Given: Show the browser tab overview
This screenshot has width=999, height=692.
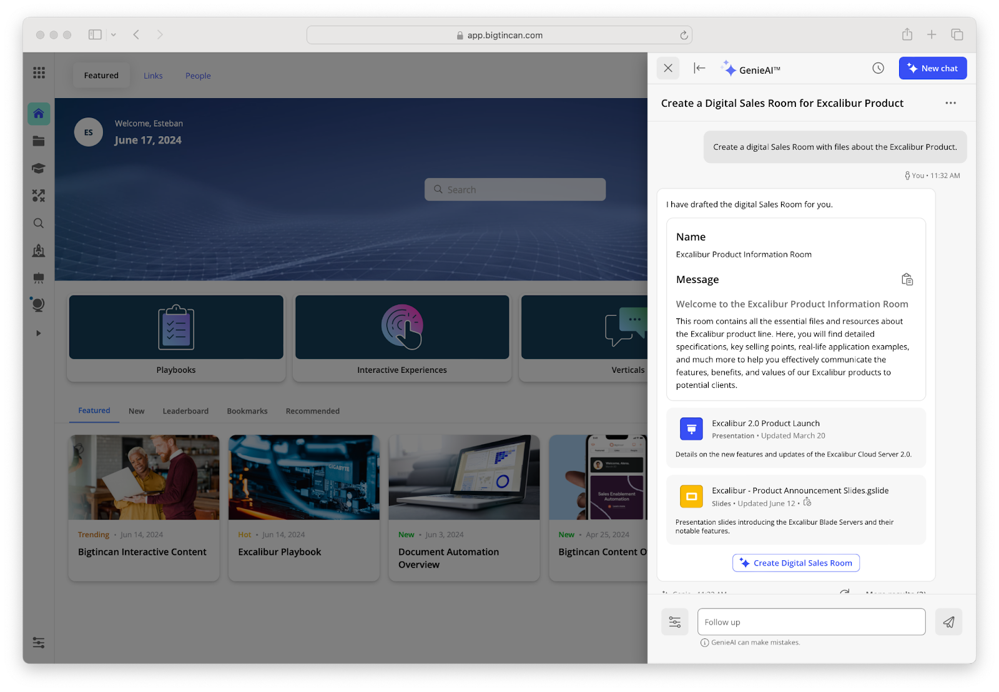Looking at the screenshot, I should pyautogui.click(x=957, y=35).
